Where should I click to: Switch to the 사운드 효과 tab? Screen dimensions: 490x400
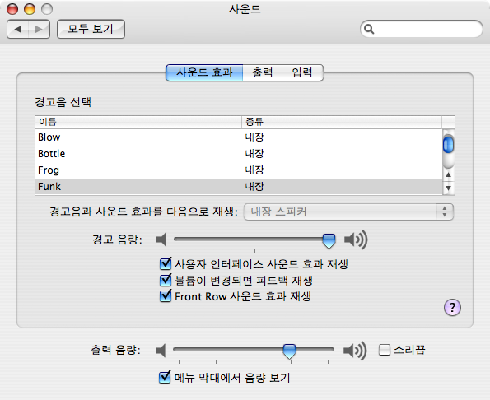[x=204, y=72]
